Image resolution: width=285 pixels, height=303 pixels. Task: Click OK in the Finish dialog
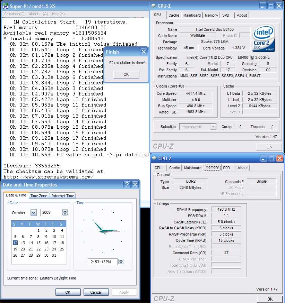[x=126, y=74]
